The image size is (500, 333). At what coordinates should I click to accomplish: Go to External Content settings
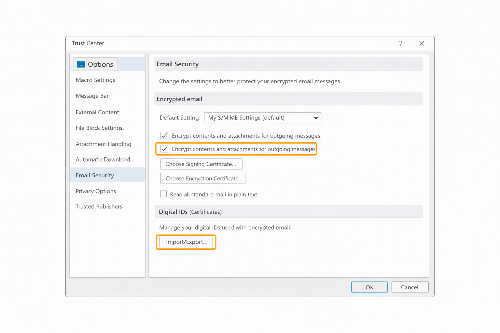(x=97, y=112)
